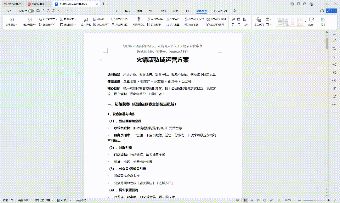Open the 会员服务 dropdown

(12, 22)
